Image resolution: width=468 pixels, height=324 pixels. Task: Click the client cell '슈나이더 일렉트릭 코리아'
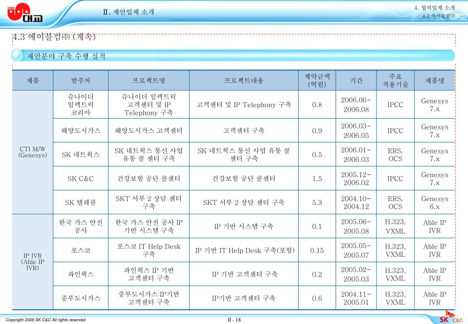click(x=81, y=104)
